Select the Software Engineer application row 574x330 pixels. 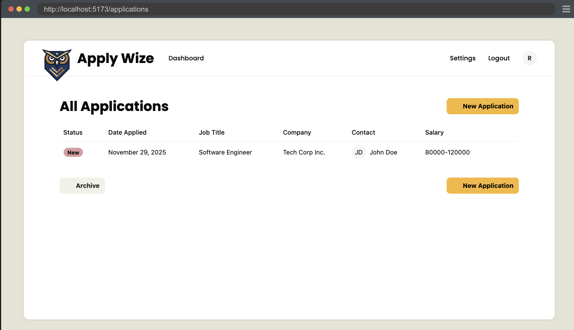[x=225, y=152]
